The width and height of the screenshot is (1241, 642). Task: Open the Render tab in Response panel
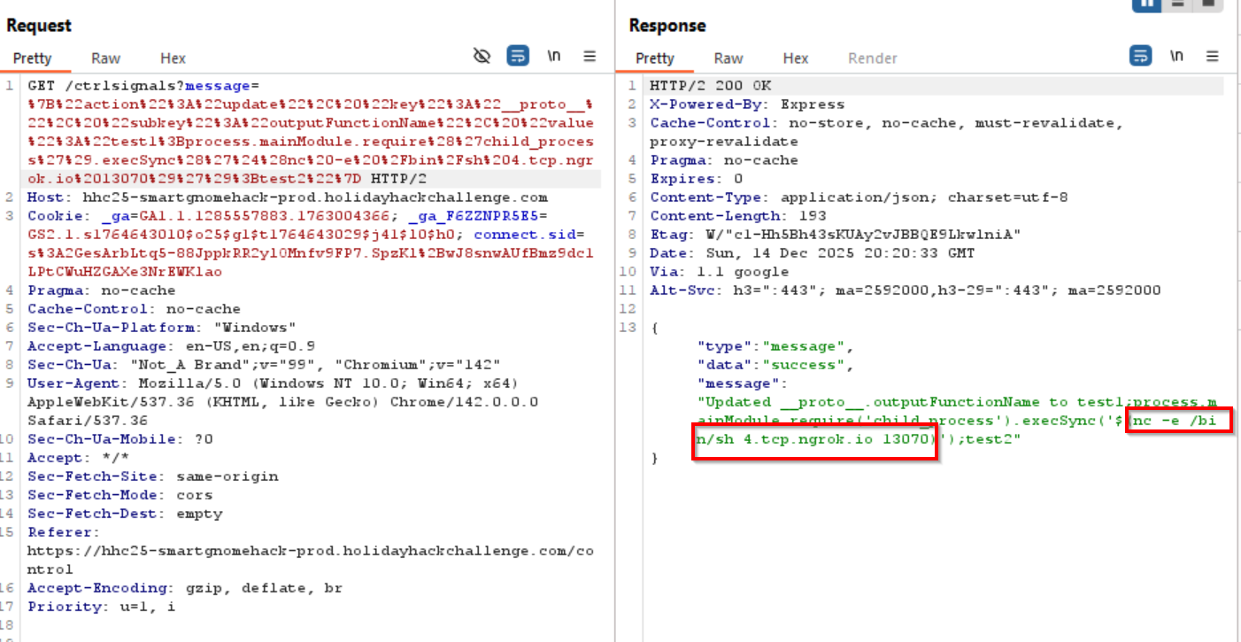pyautogui.click(x=873, y=58)
